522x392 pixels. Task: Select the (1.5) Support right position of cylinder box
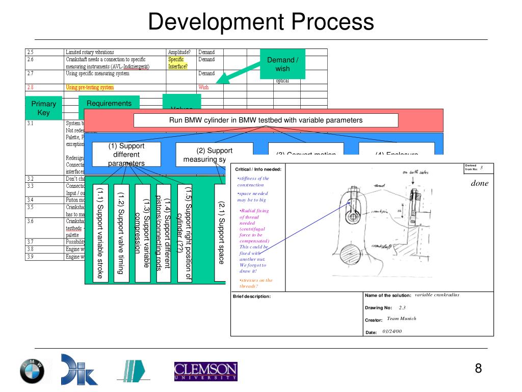point(185,233)
